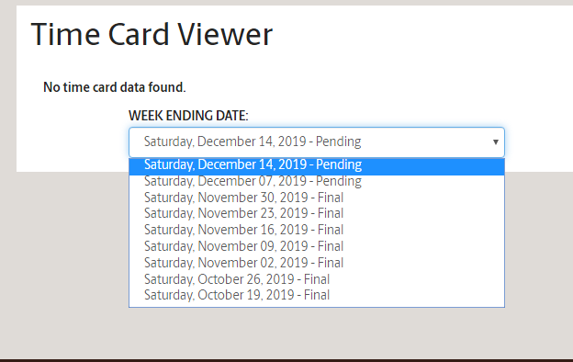
Task: Select highlighted December 14, 2019 - Pending option
Action: (317, 165)
